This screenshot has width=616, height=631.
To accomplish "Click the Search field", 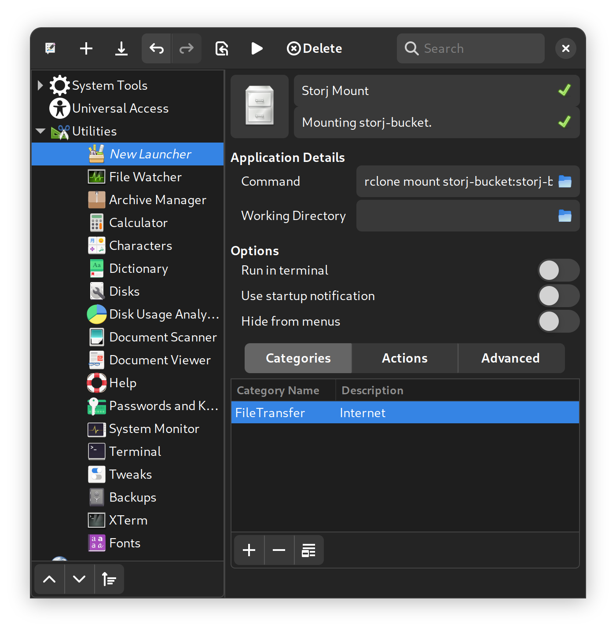I will (471, 48).
